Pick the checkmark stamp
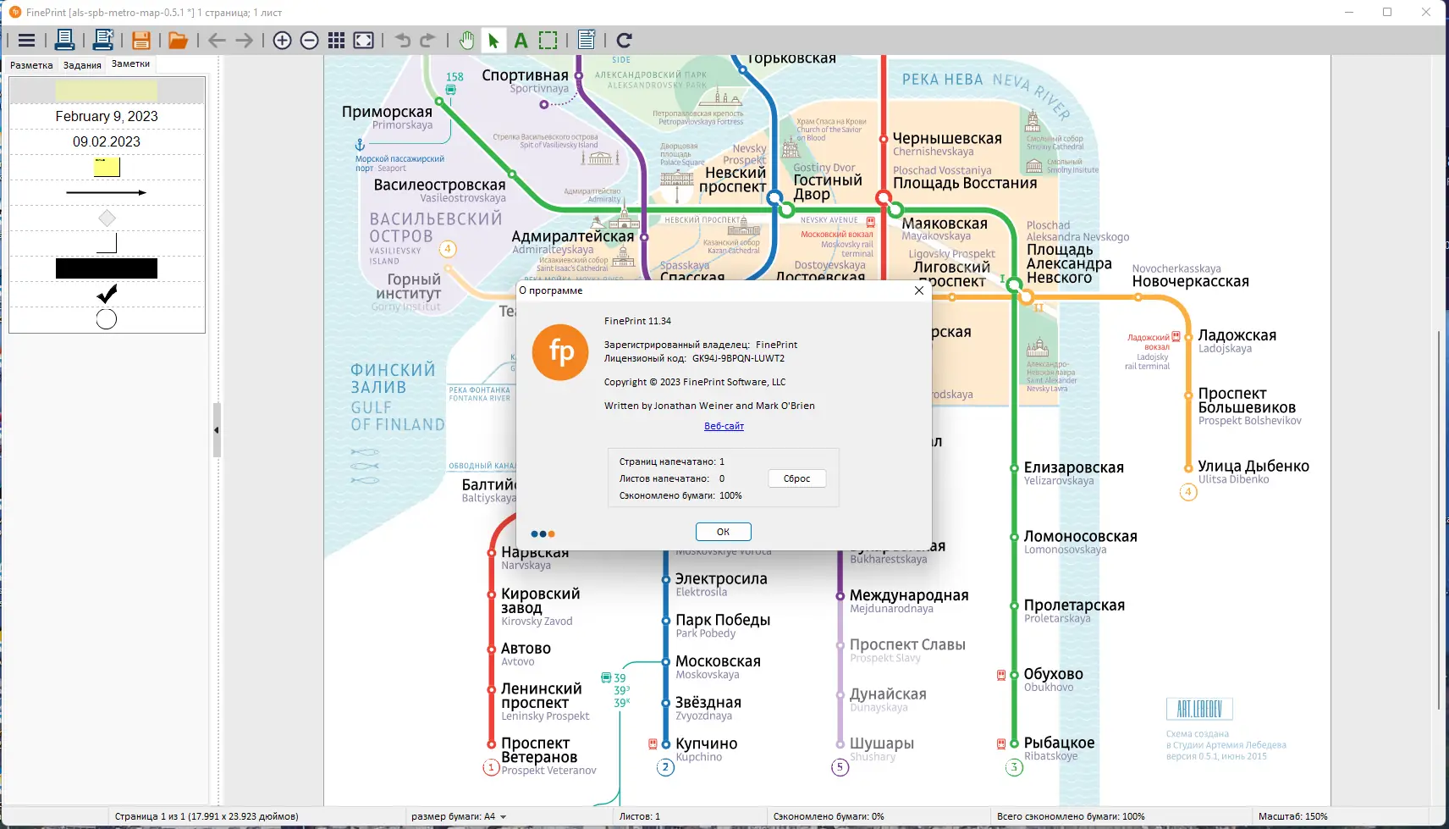The height and width of the screenshot is (829, 1449). coord(107,294)
